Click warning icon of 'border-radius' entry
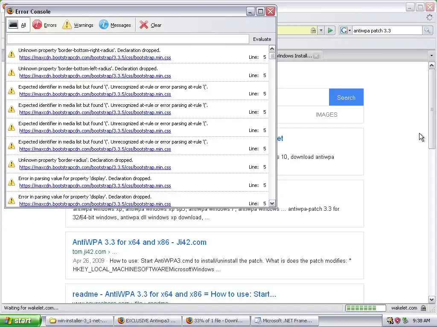This screenshot has width=437, height=327. point(12,164)
